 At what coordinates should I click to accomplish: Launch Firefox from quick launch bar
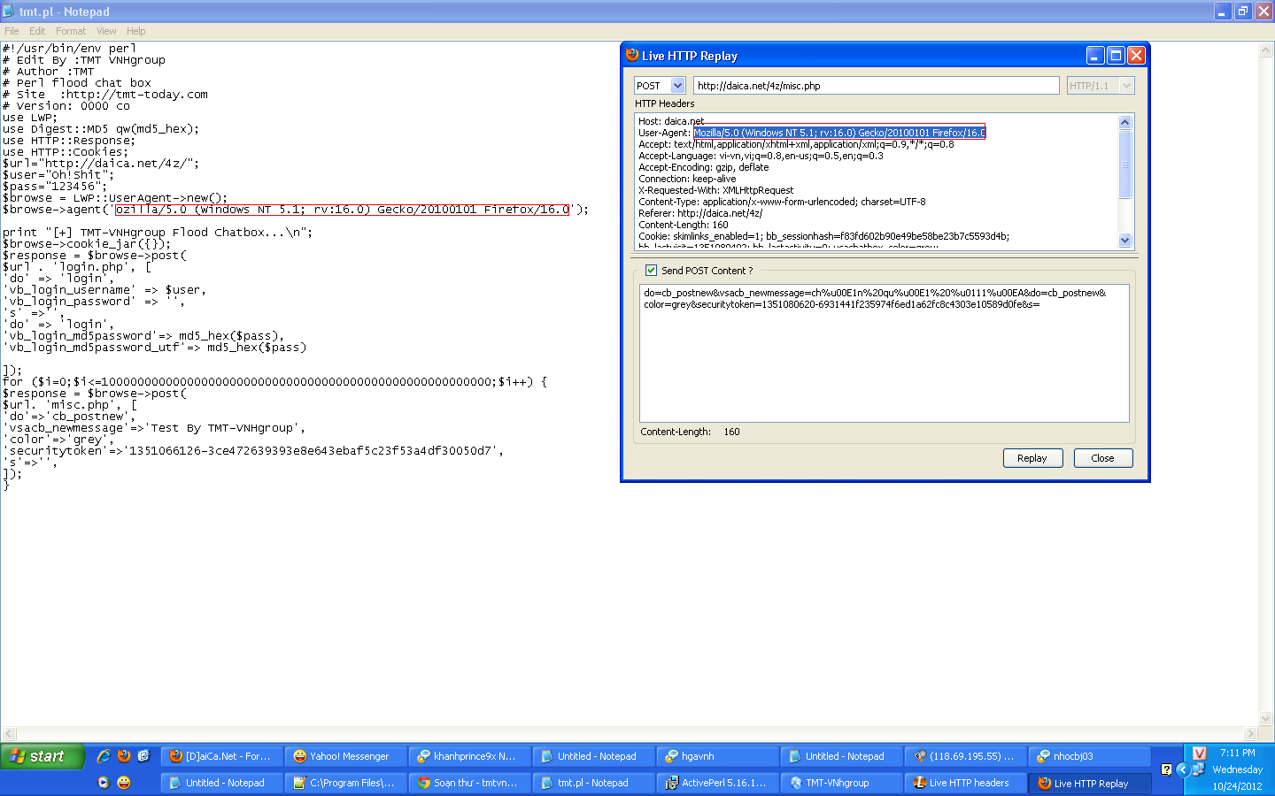(x=124, y=756)
